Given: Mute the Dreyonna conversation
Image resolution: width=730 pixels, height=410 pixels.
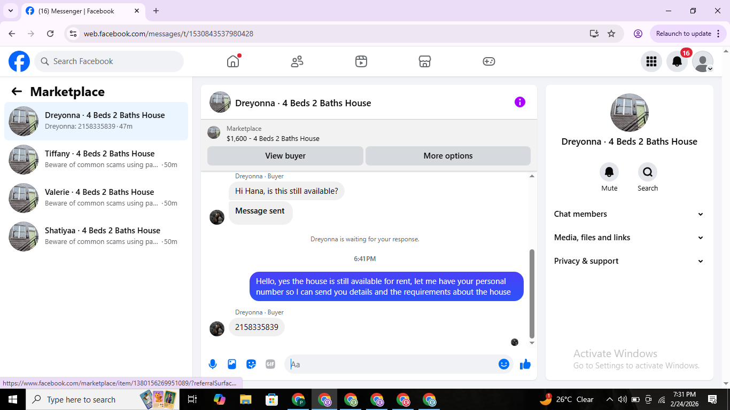Looking at the screenshot, I should pos(609,172).
